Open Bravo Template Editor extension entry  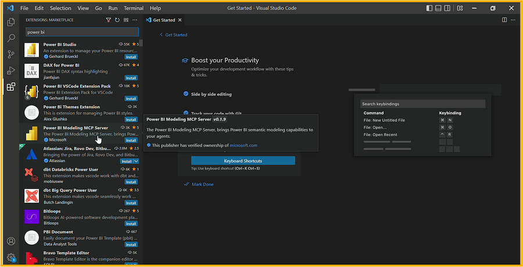pyautogui.click(x=81, y=258)
